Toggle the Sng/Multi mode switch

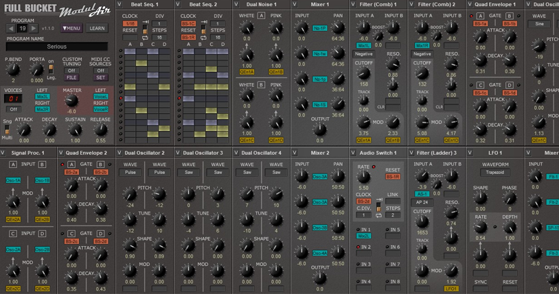pyautogui.click(x=6, y=130)
